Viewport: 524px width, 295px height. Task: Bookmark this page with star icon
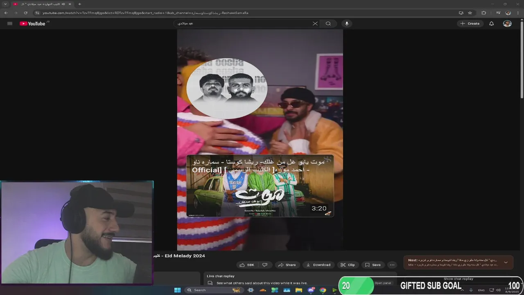click(470, 13)
